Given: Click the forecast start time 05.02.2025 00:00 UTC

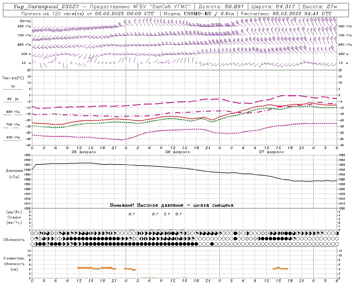Looking at the screenshot, I should (x=125, y=14).
